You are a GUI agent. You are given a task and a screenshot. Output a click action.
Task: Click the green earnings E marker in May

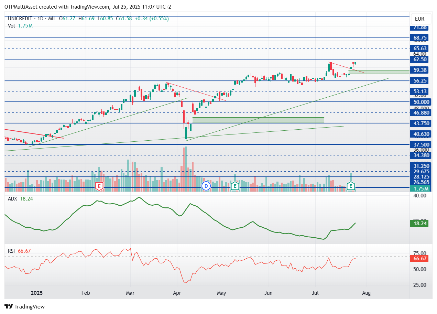click(x=235, y=186)
